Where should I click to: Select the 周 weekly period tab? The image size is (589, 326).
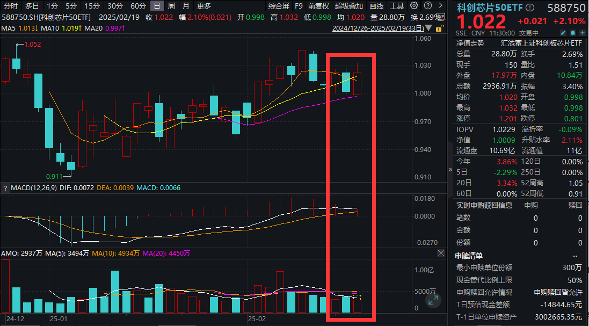[171, 6]
